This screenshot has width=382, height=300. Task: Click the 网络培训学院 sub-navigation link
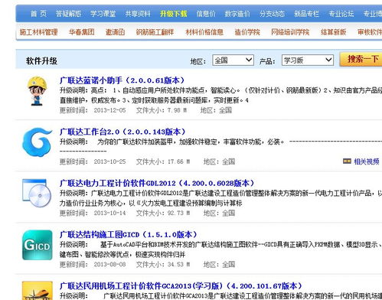click(x=290, y=32)
